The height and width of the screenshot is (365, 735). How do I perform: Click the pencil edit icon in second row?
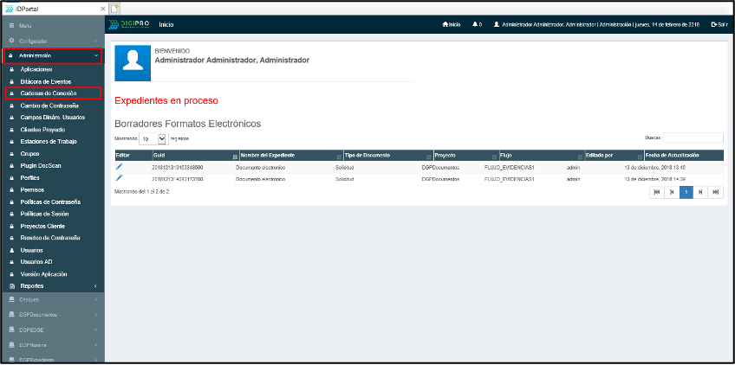[x=120, y=177]
